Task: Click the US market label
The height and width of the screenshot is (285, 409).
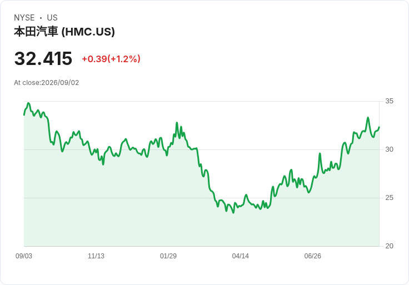Action: [x=52, y=18]
